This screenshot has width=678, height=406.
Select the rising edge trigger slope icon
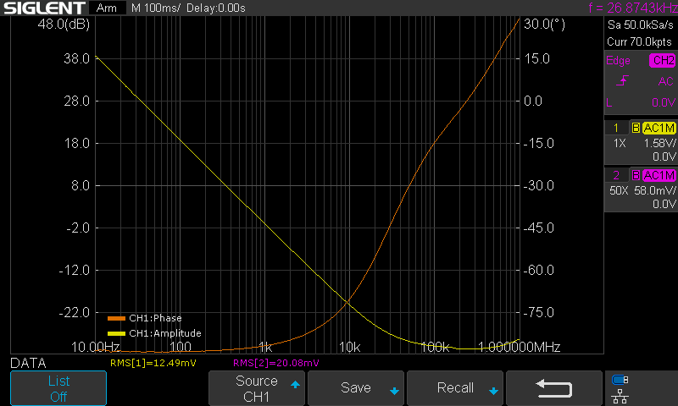(x=623, y=81)
